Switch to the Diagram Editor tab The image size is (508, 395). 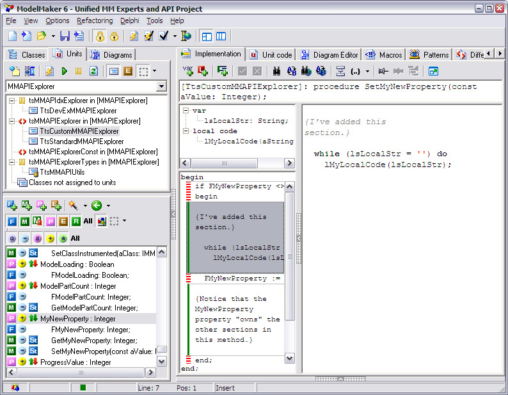click(x=329, y=55)
